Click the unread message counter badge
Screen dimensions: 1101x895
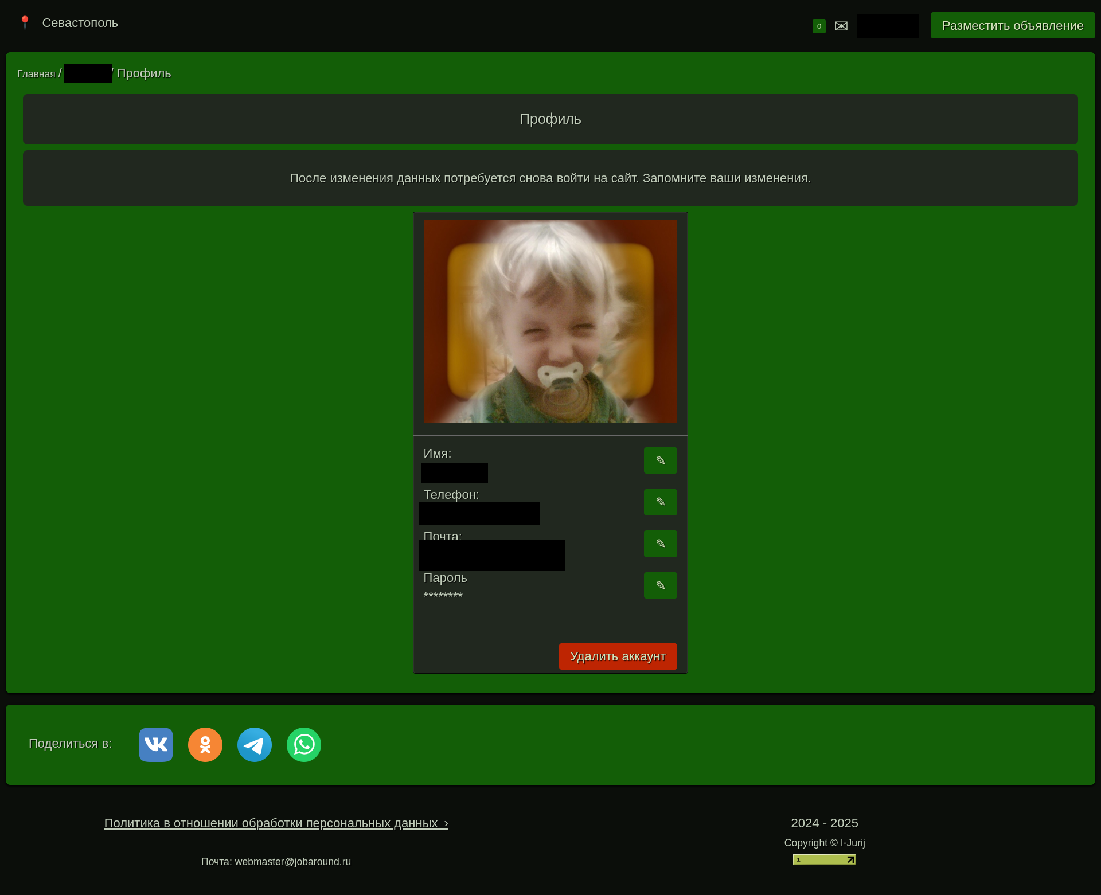coord(819,26)
